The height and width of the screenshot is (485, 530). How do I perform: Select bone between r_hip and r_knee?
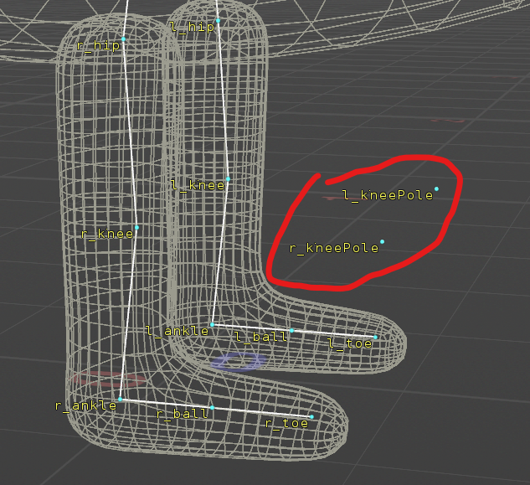pos(131,134)
